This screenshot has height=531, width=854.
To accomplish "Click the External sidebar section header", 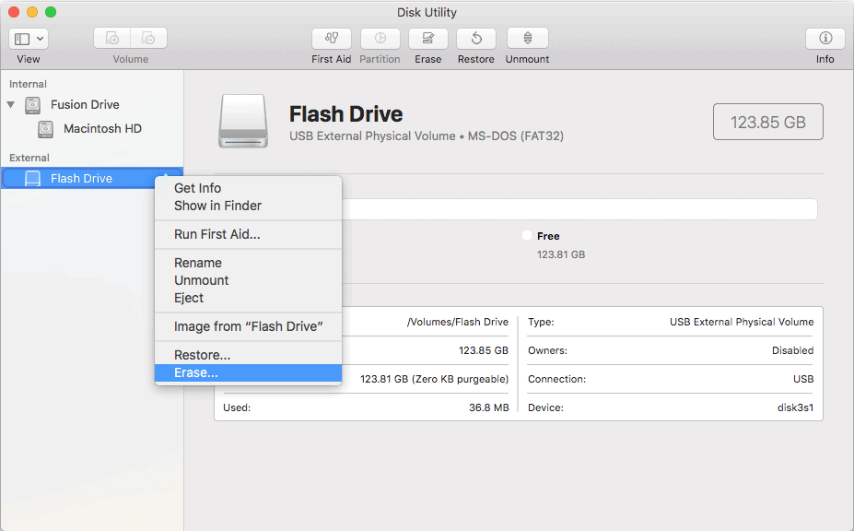I will point(29,158).
